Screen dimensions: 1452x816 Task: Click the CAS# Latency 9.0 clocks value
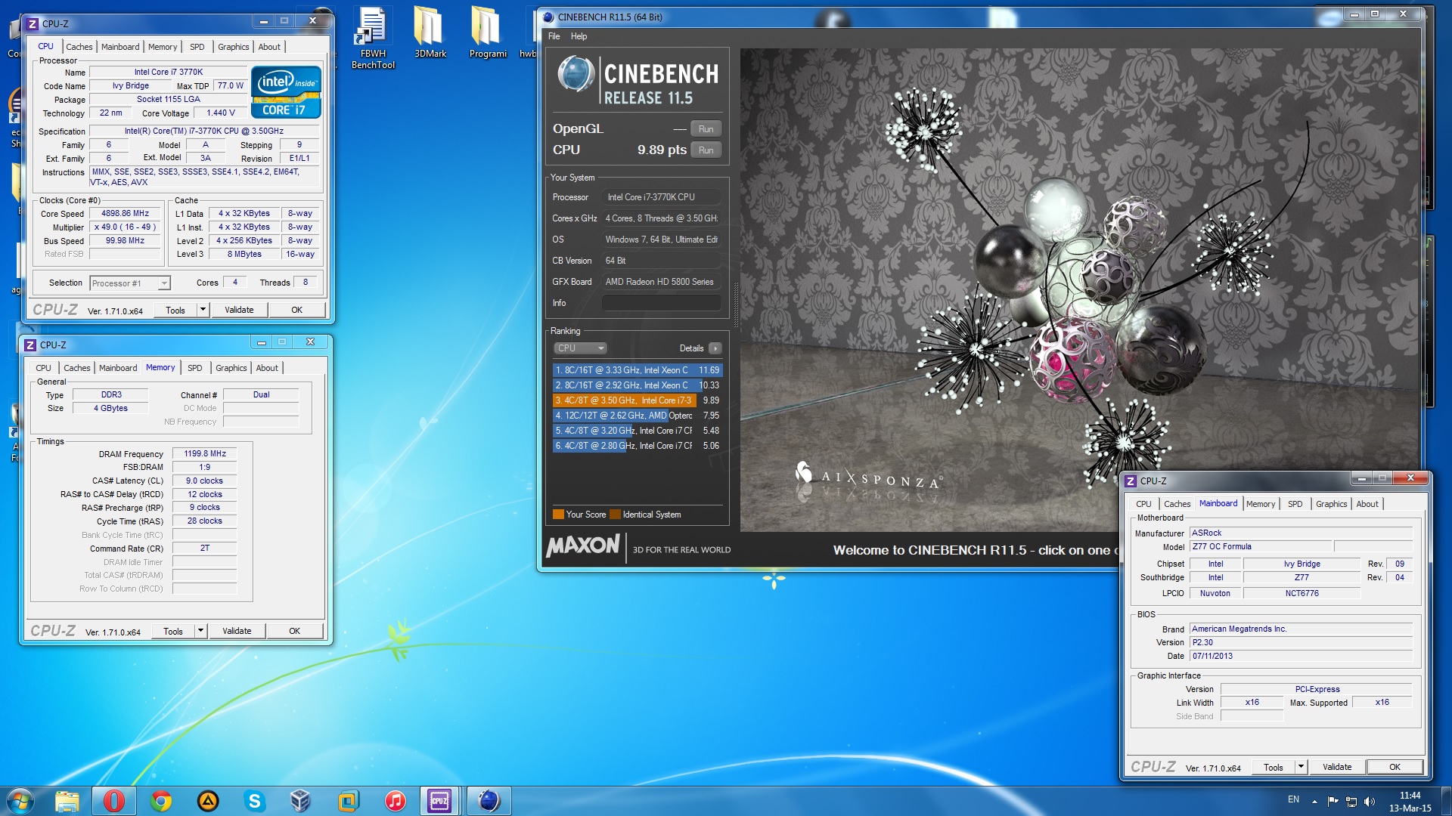205,481
